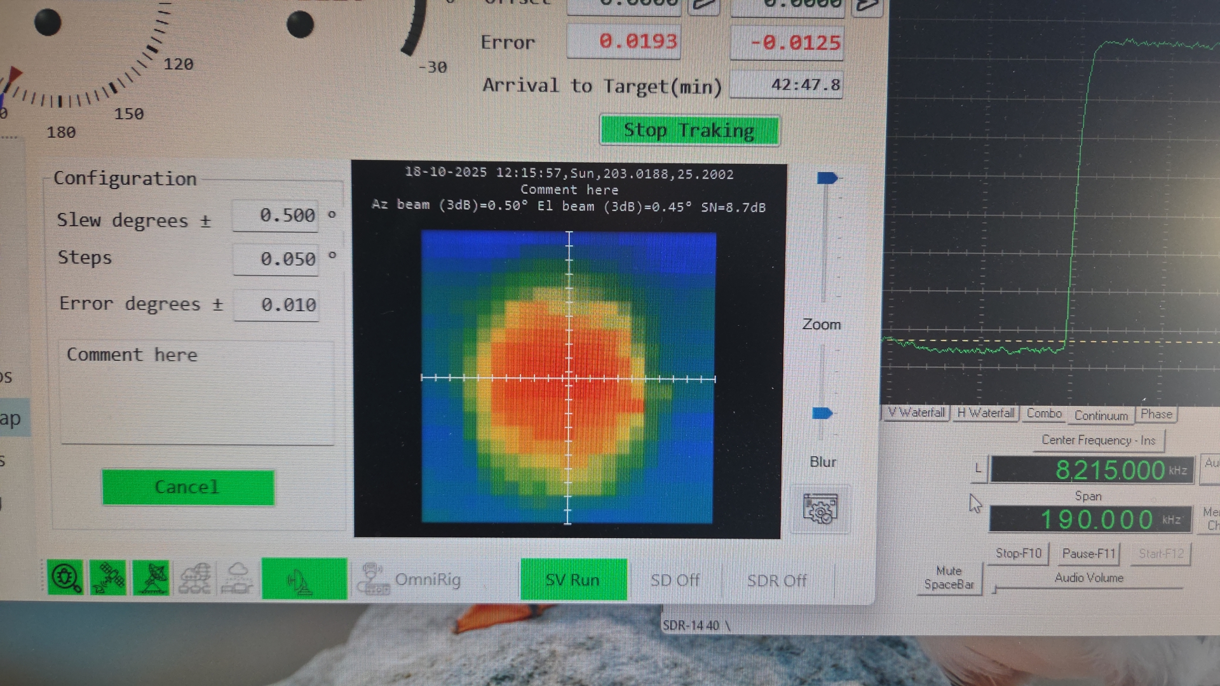The width and height of the screenshot is (1220, 686).
Task: Switch to the Continuum tab
Action: pyautogui.click(x=1101, y=415)
